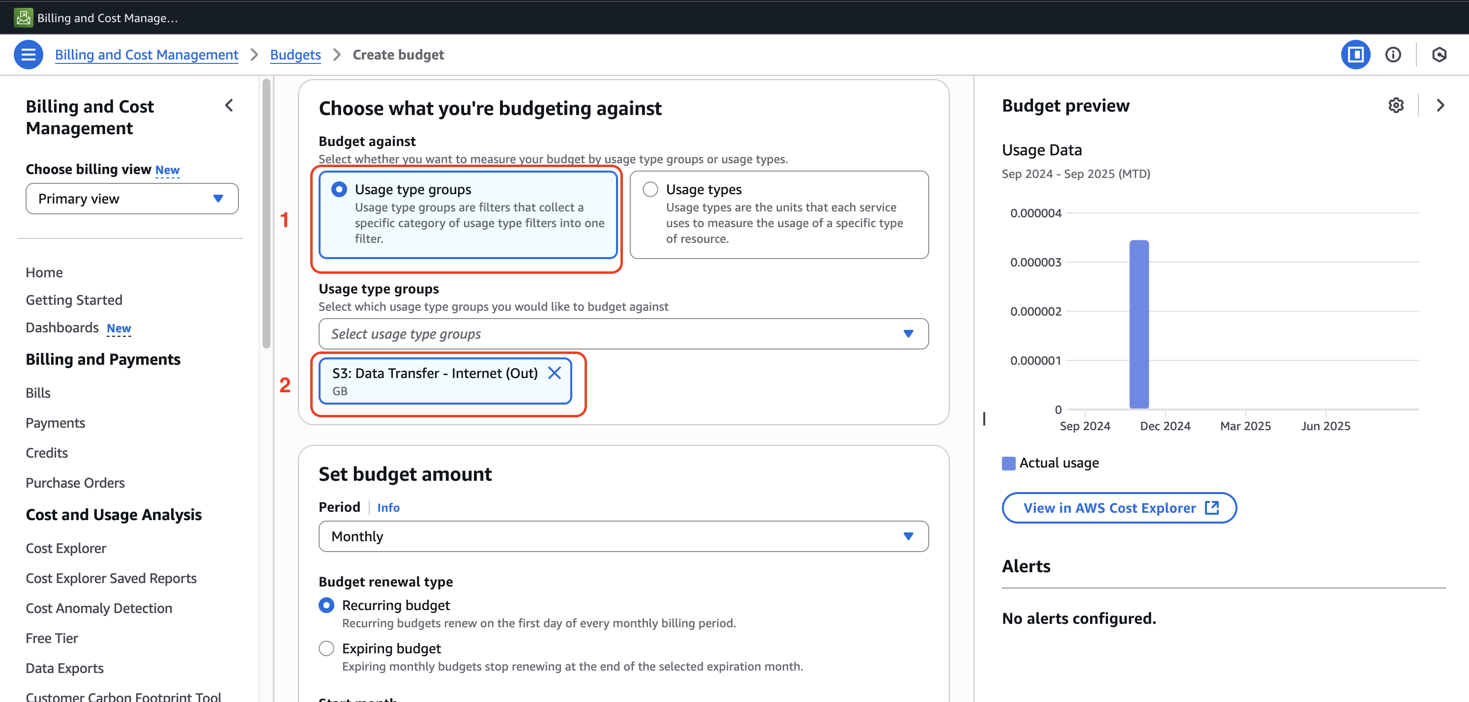This screenshot has height=702, width=1469.
Task: Click View in AWS Cost Explorer button
Action: (1118, 507)
